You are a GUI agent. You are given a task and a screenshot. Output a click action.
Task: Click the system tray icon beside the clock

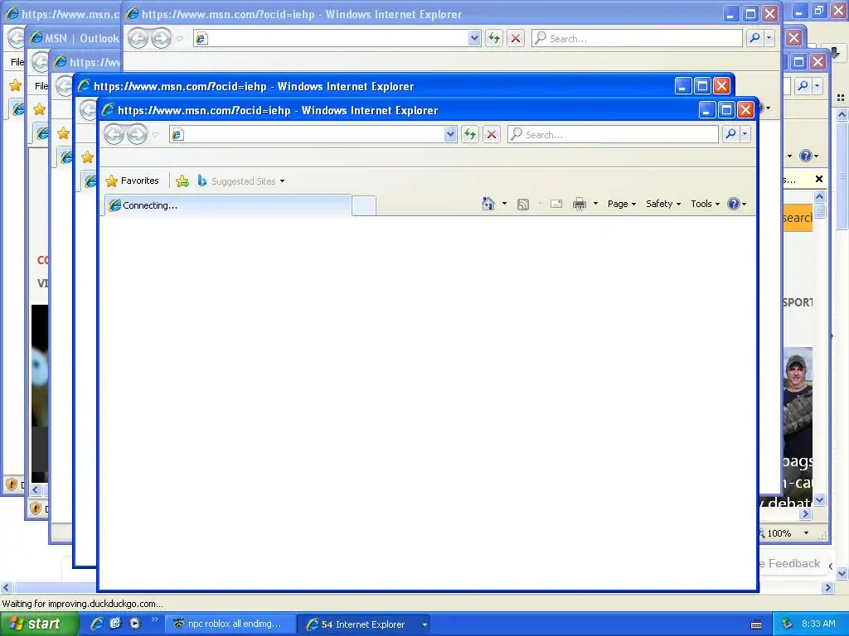point(788,624)
